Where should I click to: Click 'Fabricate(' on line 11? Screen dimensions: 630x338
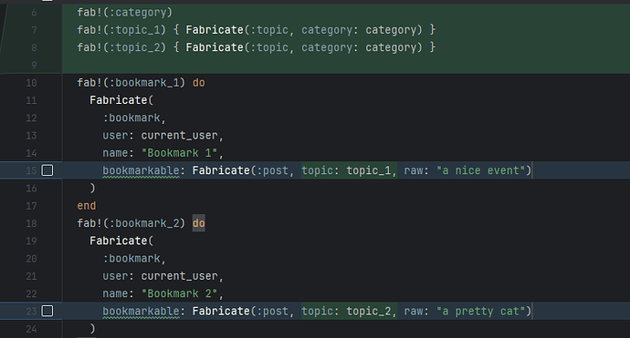point(121,100)
